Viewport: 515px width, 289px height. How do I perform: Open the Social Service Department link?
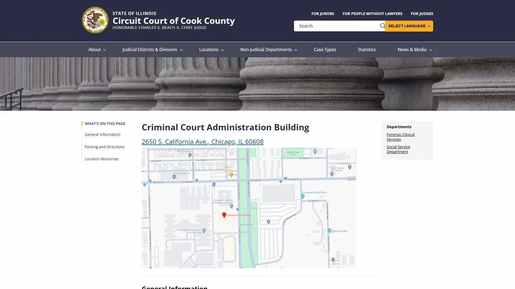(x=398, y=149)
